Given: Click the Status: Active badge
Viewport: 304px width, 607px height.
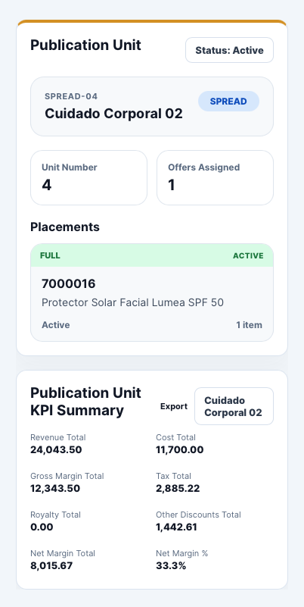Looking at the screenshot, I should 229,50.
